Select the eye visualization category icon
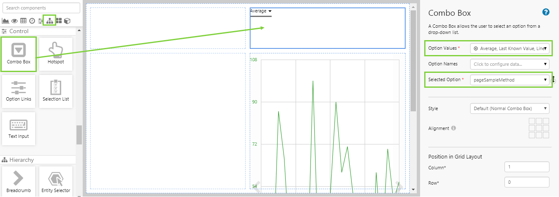This screenshot has height=197, width=559. coord(14,21)
